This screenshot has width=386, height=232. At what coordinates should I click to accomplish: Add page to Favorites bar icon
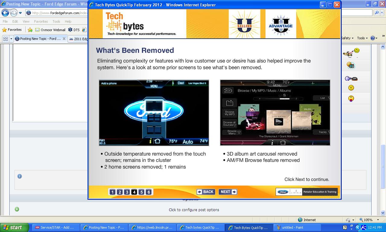[30, 30]
